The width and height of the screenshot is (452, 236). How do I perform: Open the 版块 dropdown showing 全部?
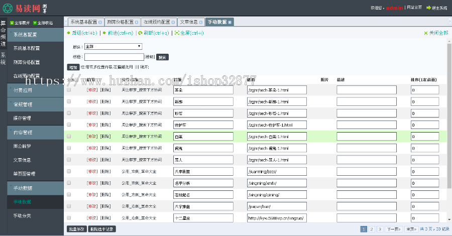114,46
